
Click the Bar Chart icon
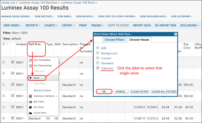pyautogui.click(x=30, y=102)
